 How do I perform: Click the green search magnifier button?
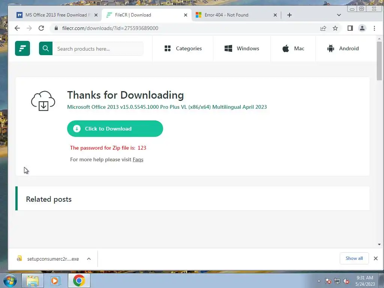pyautogui.click(x=45, y=48)
